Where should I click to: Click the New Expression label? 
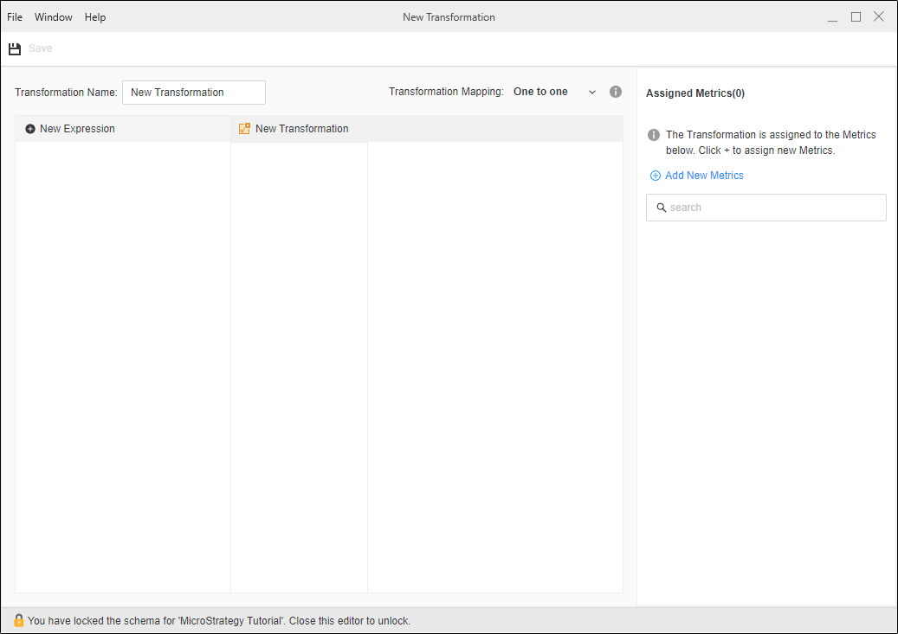[77, 129]
